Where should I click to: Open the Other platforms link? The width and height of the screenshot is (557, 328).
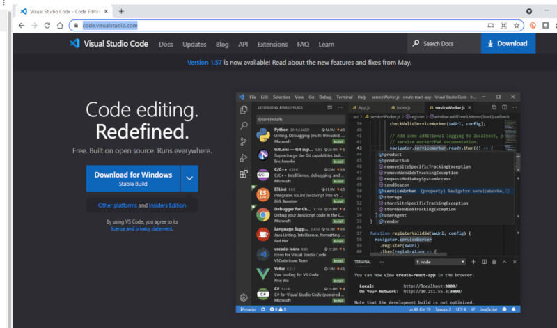[x=117, y=205]
